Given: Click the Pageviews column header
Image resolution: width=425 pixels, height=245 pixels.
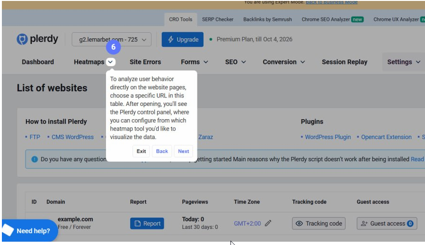Looking at the screenshot, I should point(195,202).
